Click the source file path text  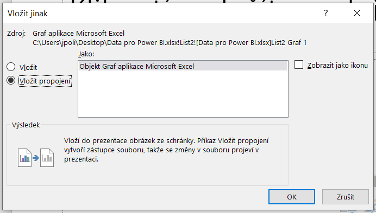(170, 43)
